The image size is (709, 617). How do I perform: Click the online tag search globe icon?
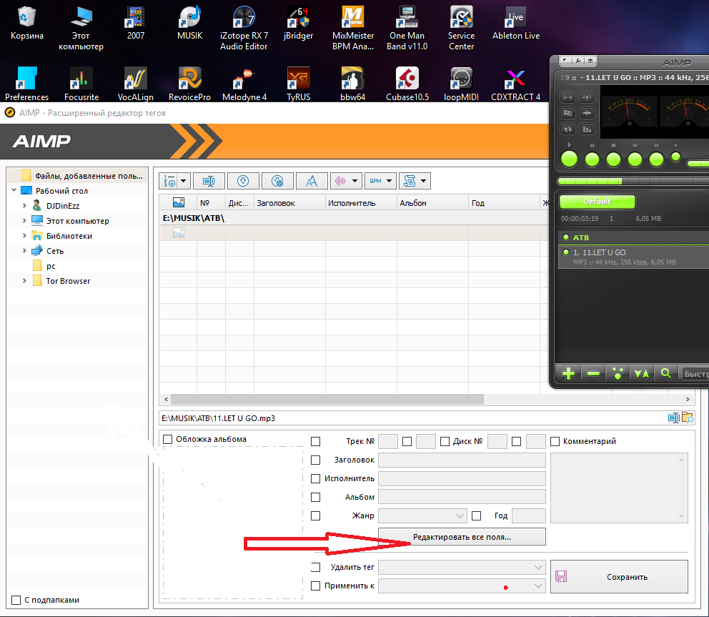coord(277,181)
